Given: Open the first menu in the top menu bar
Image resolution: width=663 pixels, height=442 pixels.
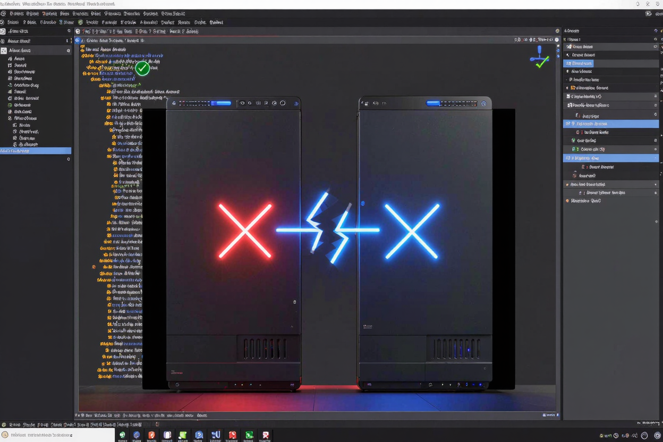Looking at the screenshot, I should pyautogui.click(x=16, y=13).
